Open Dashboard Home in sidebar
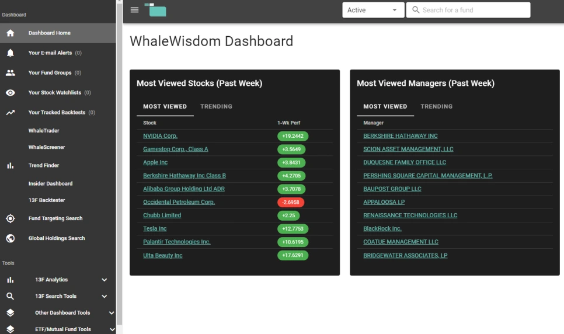The image size is (564, 334). point(58,33)
